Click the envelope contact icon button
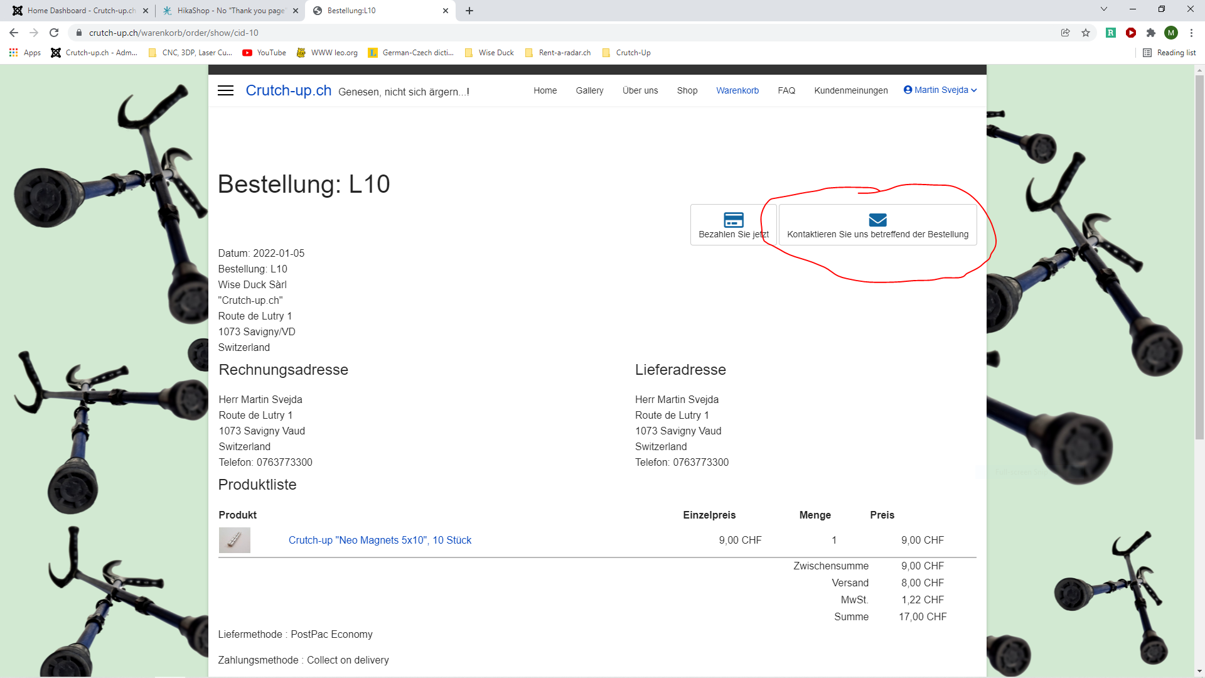Viewport: 1205px width, 678px height. (877, 220)
